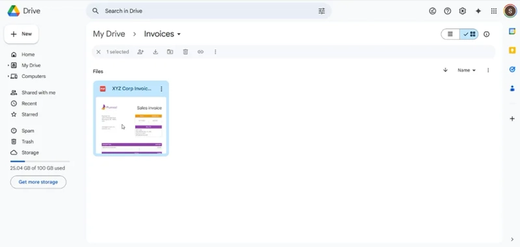Move selected file to trash
This screenshot has height=247, width=520.
(x=185, y=52)
